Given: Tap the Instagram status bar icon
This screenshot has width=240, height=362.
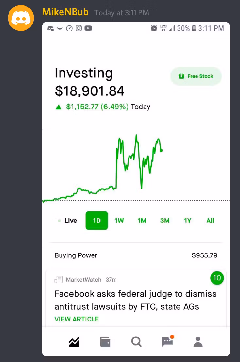Looking at the screenshot, I should point(79,28).
